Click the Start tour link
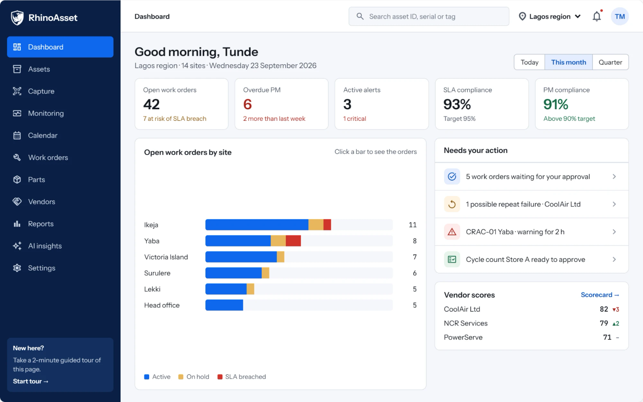 tap(31, 382)
